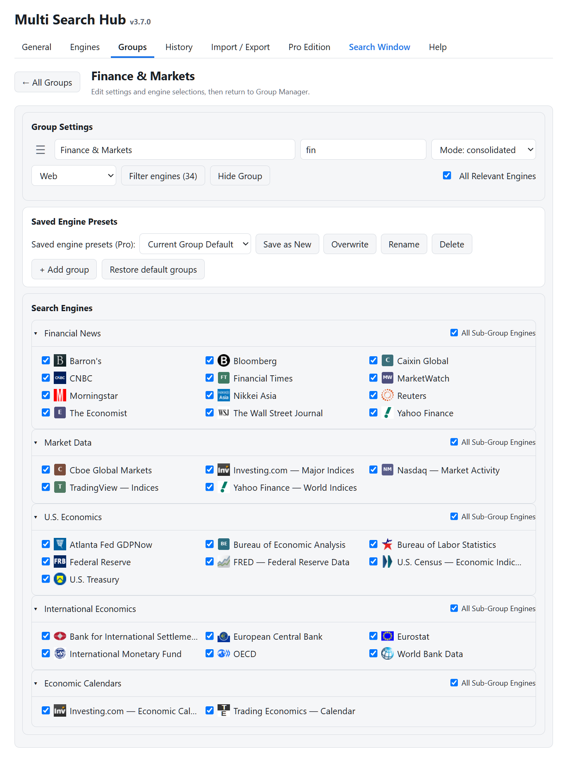Return to All Groups

pyautogui.click(x=47, y=82)
